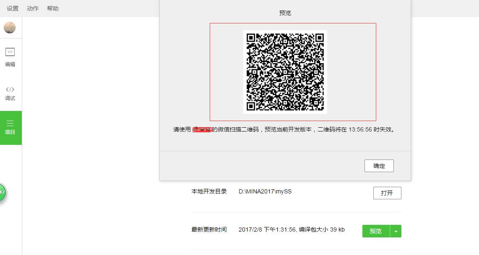Click the preview QR code image

coord(285,72)
